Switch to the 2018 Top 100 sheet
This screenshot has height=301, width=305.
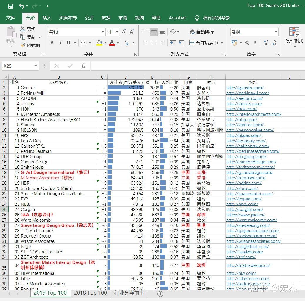pos(91,293)
